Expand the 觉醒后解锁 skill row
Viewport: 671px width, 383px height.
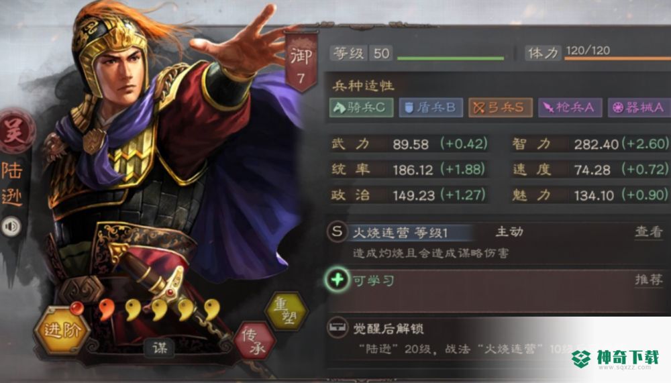pyautogui.click(x=498, y=339)
